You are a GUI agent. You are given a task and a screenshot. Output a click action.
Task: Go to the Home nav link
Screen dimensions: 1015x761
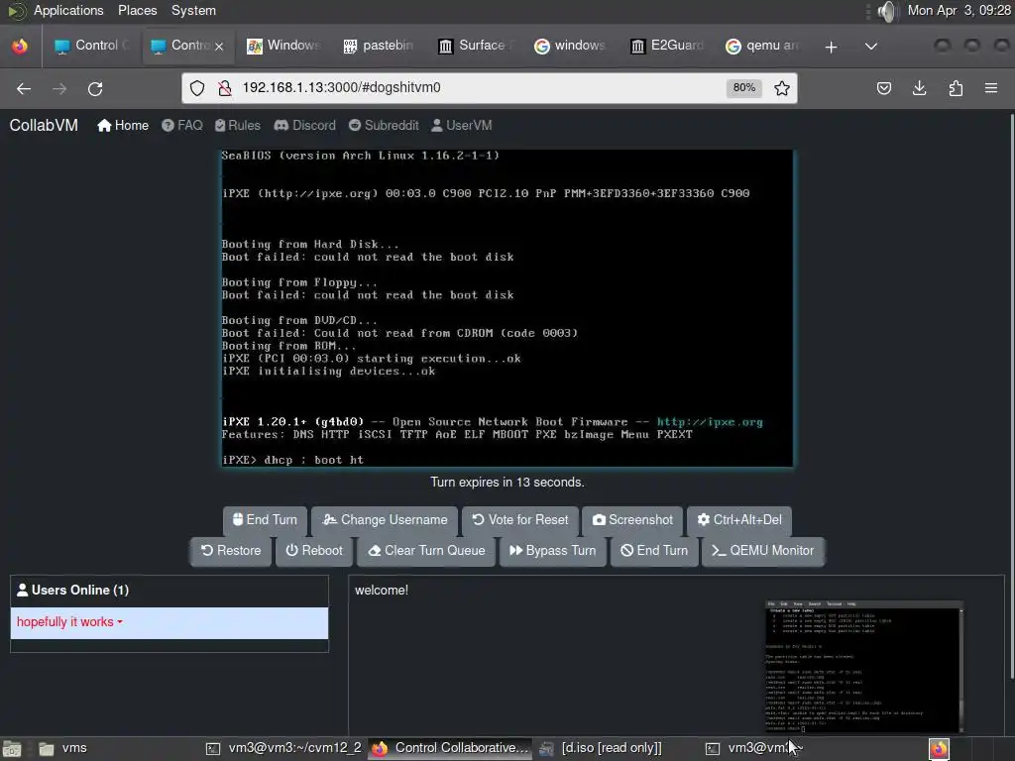coord(123,126)
